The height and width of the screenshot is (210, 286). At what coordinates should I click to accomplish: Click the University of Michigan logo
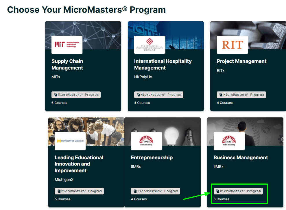click(x=70, y=141)
